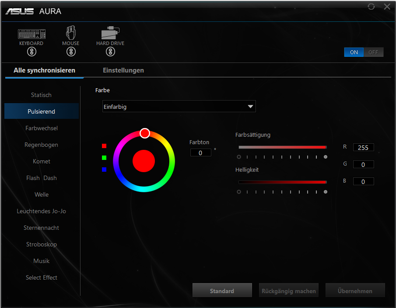Select the Welle effect
This screenshot has width=396, height=308.
pyautogui.click(x=42, y=194)
